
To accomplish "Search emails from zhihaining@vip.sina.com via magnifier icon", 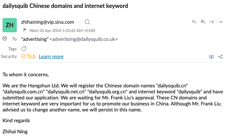I will click(x=88, y=22).
